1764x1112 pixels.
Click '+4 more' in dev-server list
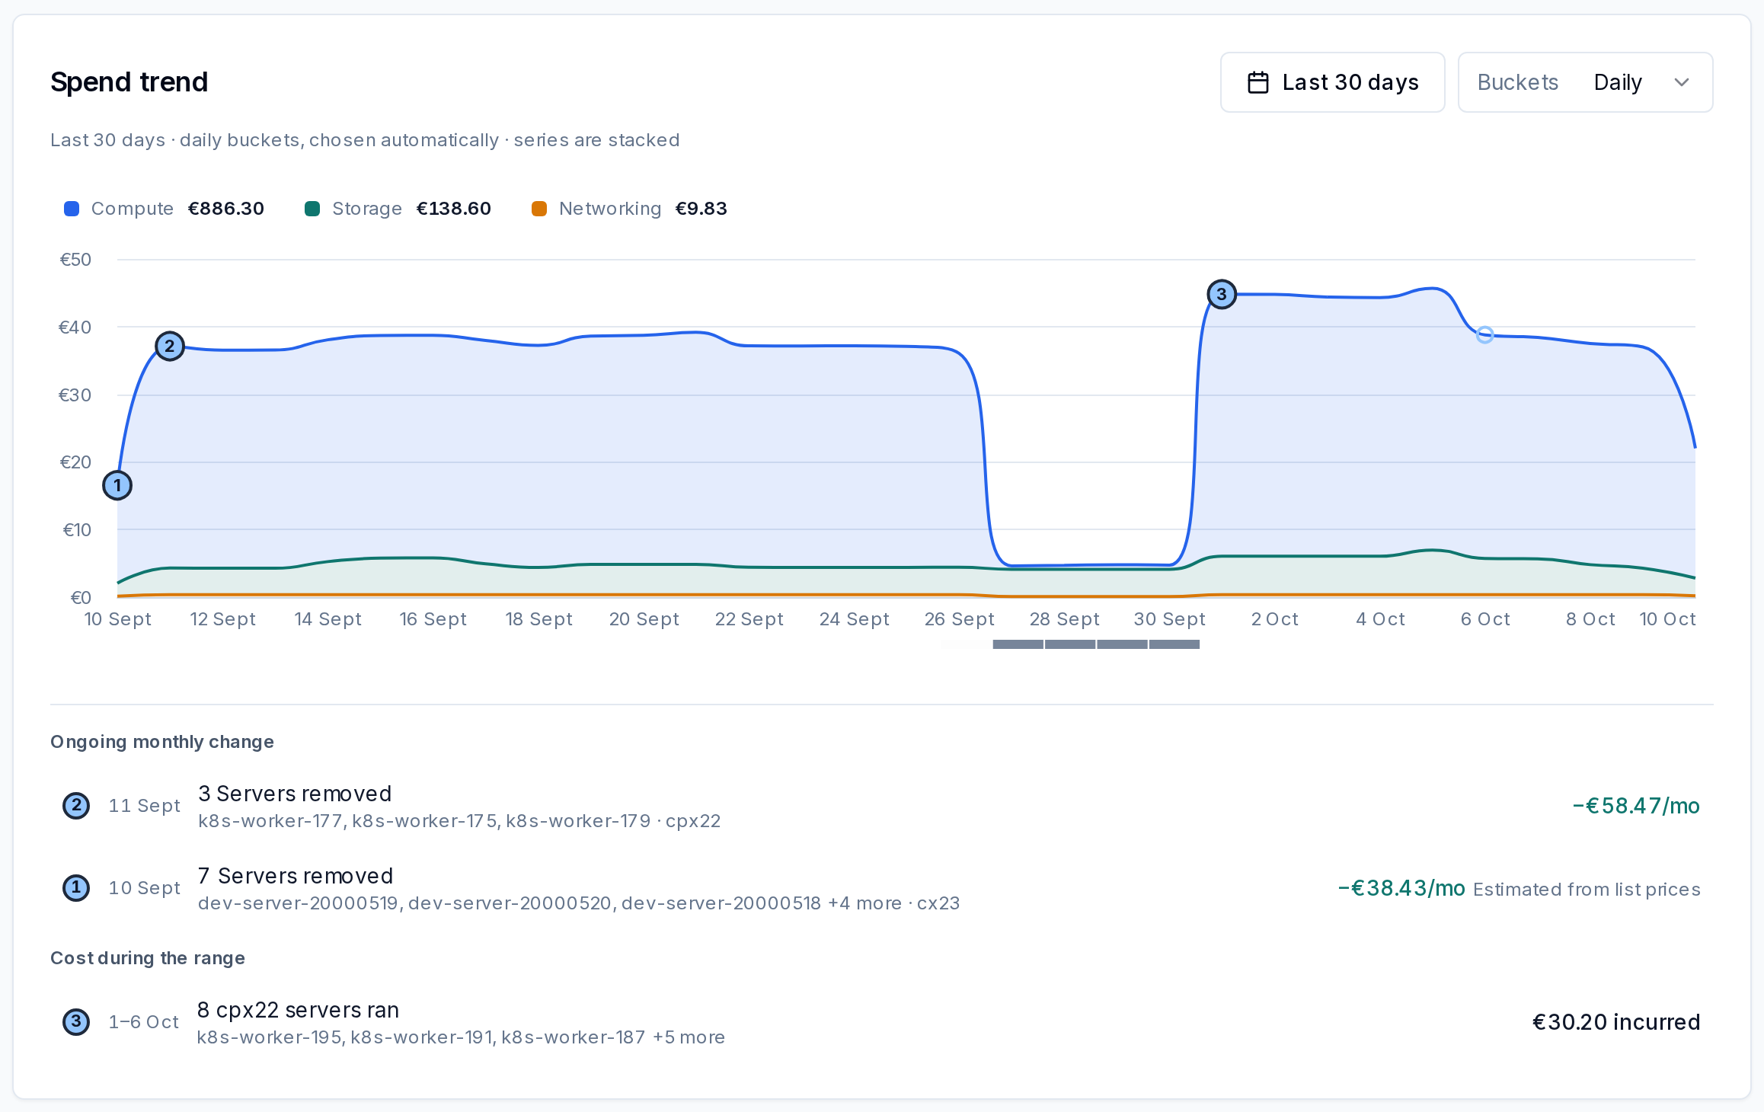[864, 903]
